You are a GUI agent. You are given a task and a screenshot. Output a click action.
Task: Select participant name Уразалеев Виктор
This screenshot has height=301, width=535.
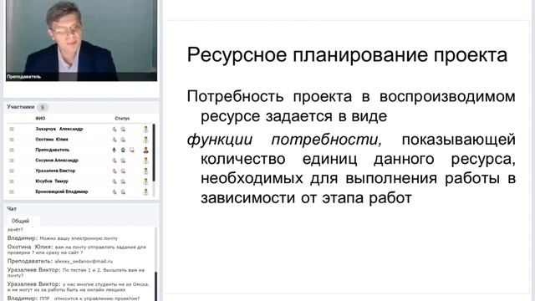click(x=55, y=171)
